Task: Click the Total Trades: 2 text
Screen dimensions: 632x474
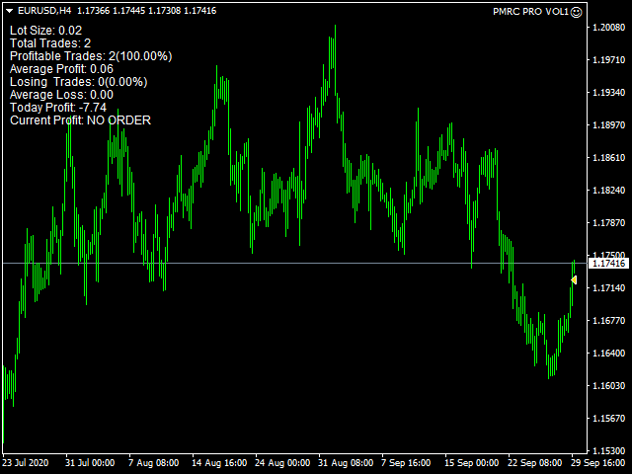Action: [50, 43]
